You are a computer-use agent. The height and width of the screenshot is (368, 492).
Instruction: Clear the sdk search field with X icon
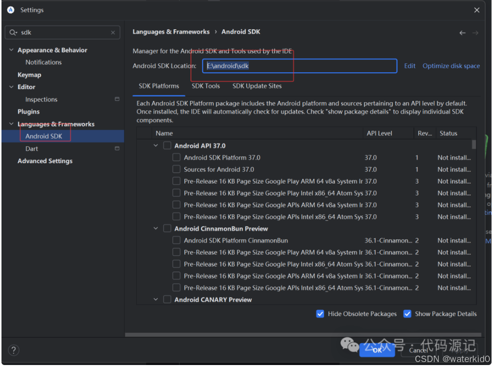point(113,33)
